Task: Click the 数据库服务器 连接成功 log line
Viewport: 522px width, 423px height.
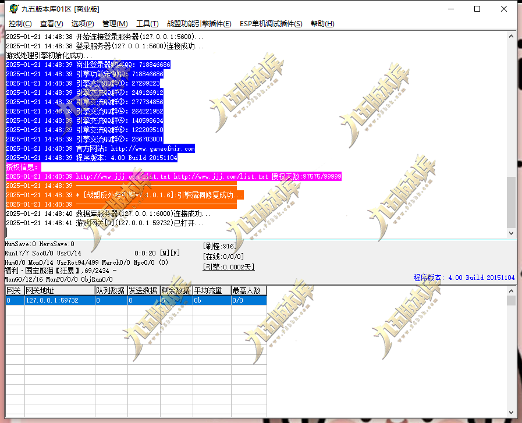Action: pos(108,214)
